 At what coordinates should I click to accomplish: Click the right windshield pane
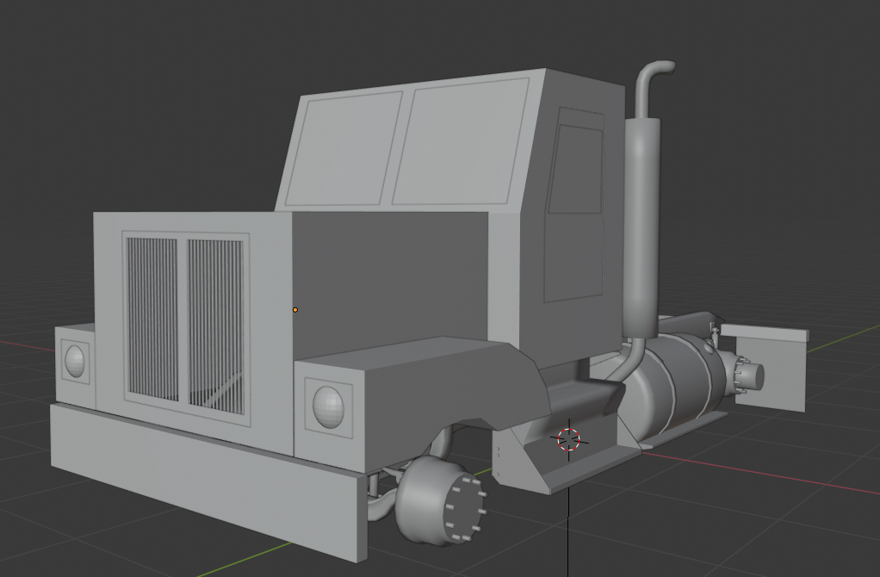pos(460,141)
